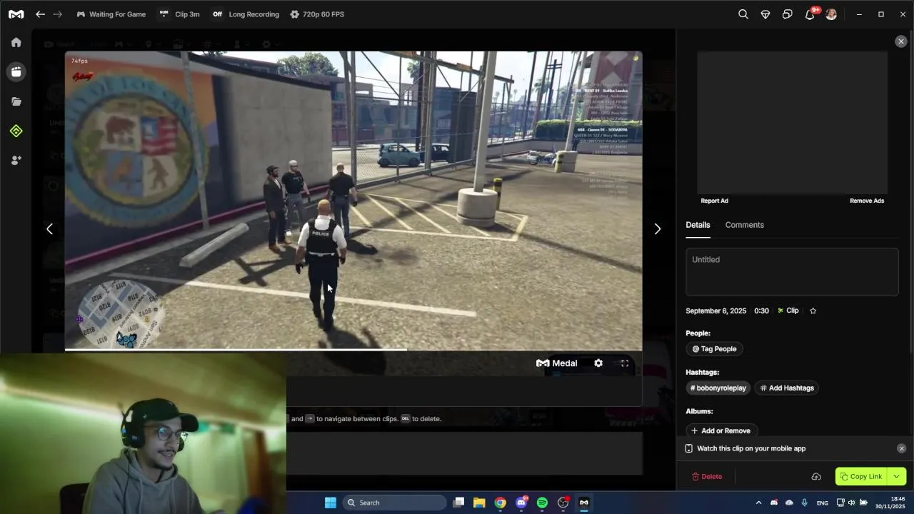Enter fullscreen in the player

tap(625, 363)
